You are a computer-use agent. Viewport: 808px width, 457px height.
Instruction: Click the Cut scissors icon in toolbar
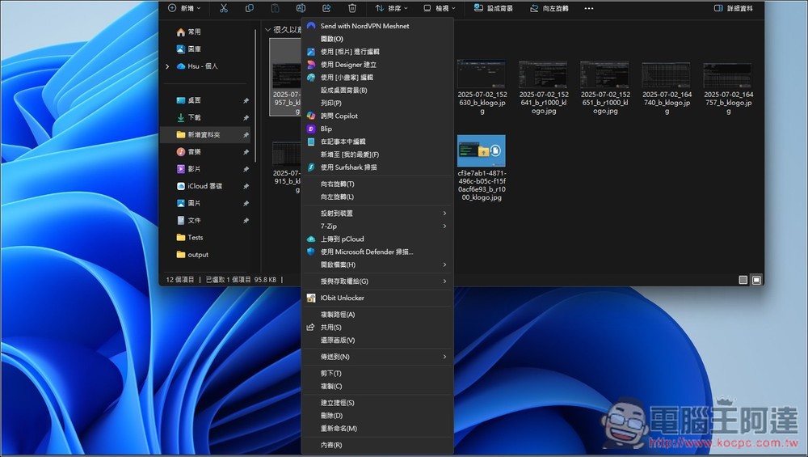pos(224,8)
